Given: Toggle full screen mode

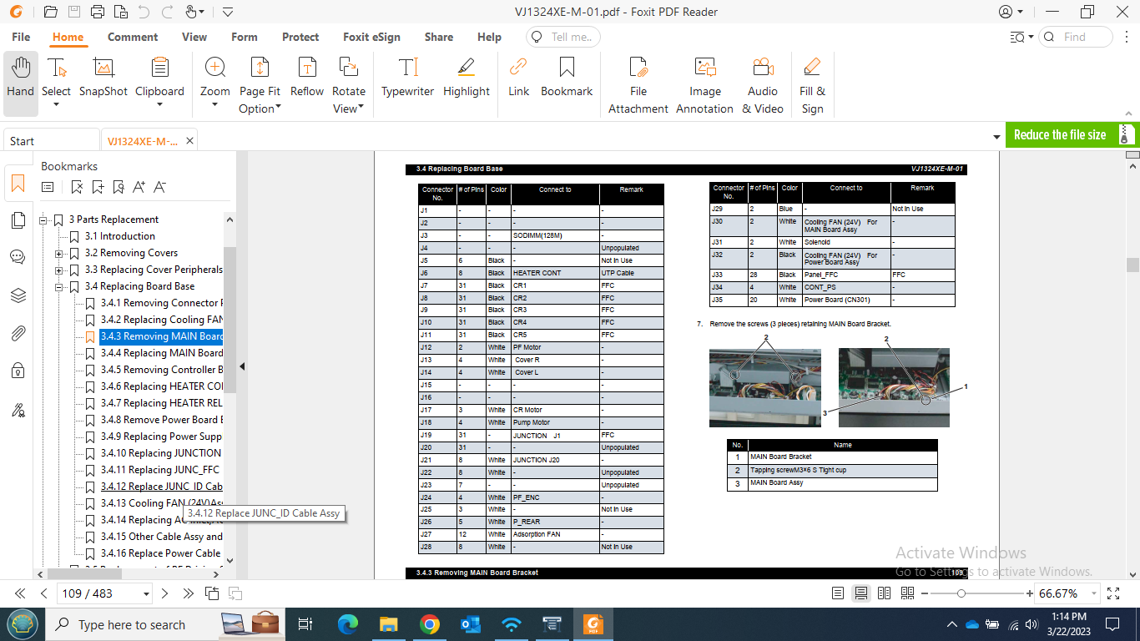Looking at the screenshot, I should coord(1113,593).
